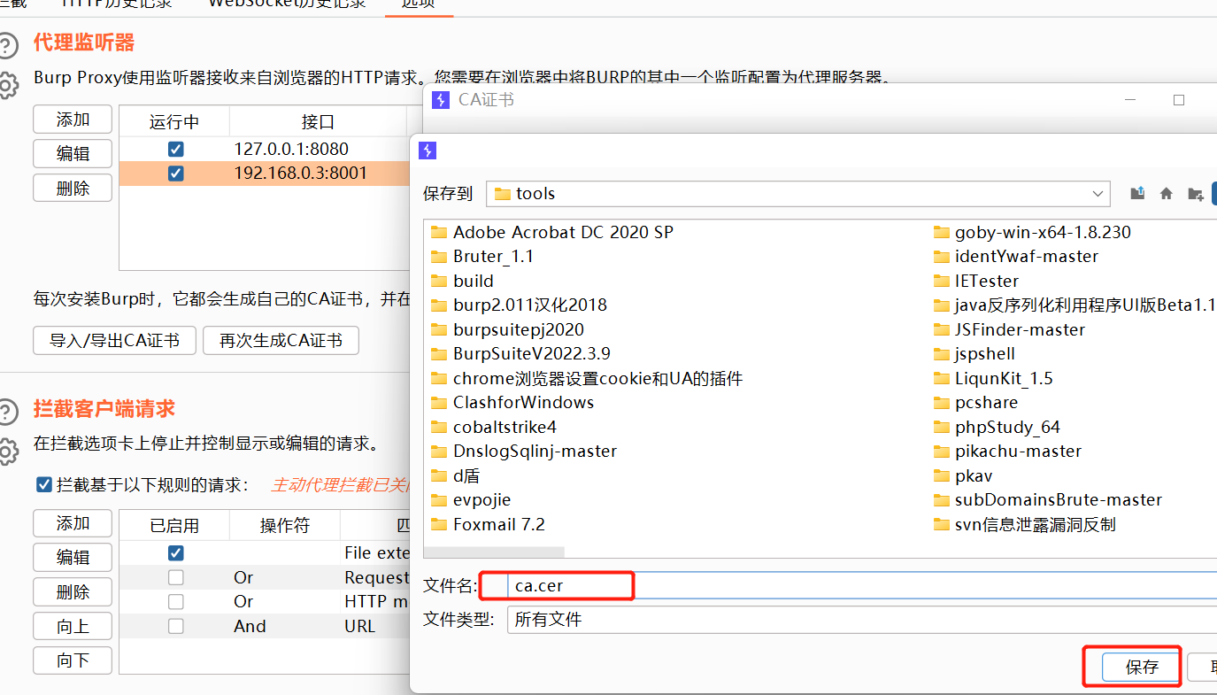Maximize the CA证书 window

1179,100
